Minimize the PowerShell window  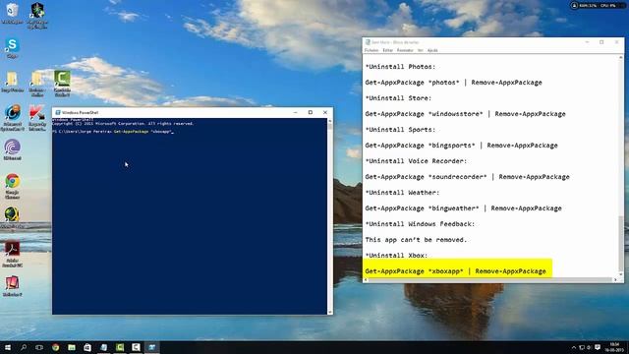click(295, 112)
